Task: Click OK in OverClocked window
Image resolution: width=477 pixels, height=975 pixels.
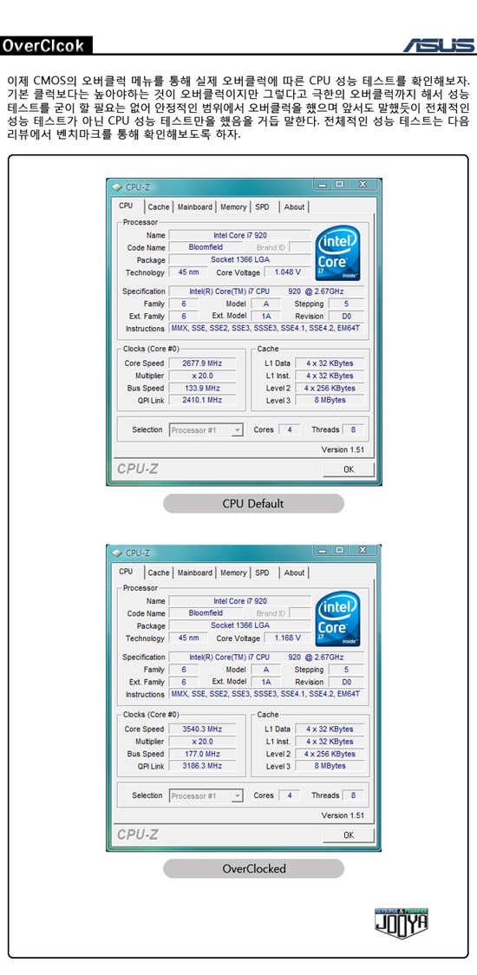Action: click(349, 835)
